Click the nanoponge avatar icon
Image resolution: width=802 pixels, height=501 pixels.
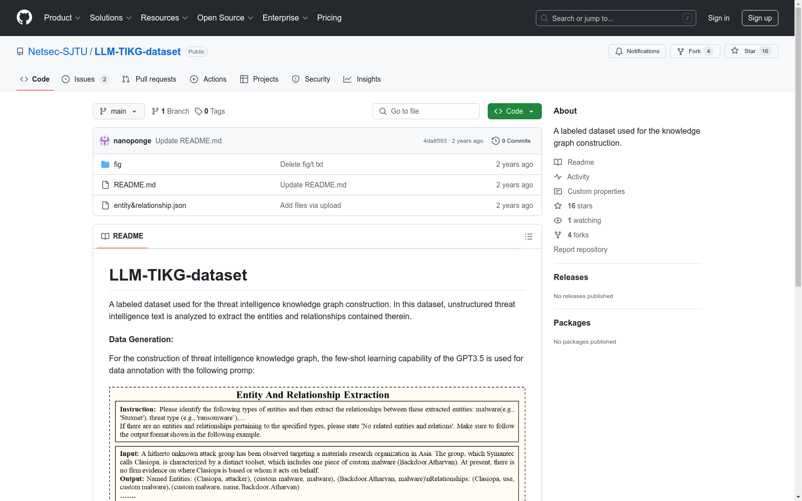[105, 141]
